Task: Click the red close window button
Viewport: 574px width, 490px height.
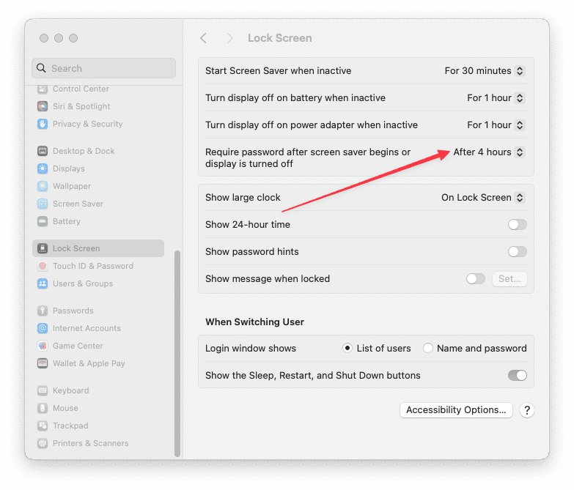Action: tap(44, 38)
